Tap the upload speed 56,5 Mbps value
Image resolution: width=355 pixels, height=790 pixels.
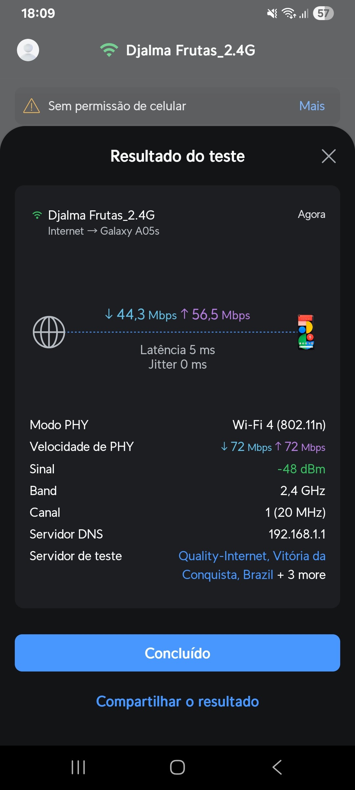pos(216,315)
